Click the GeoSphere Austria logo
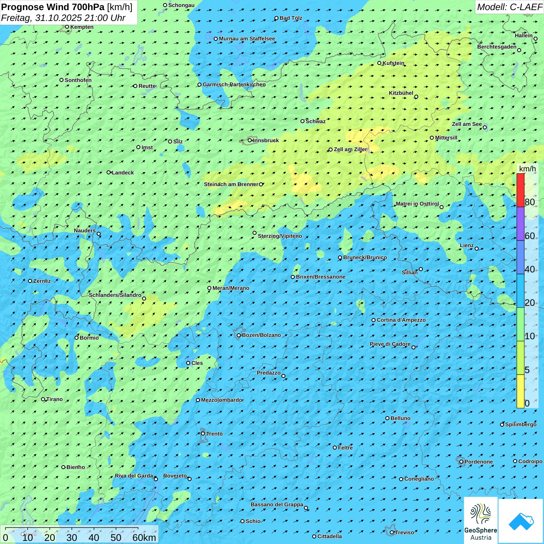Image resolution: width=544 pixels, height=544 pixels. click(x=481, y=520)
